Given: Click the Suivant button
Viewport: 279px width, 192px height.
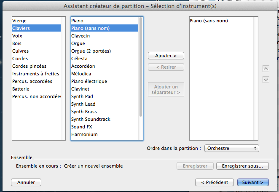Looking at the screenshot, I should coord(253,182).
